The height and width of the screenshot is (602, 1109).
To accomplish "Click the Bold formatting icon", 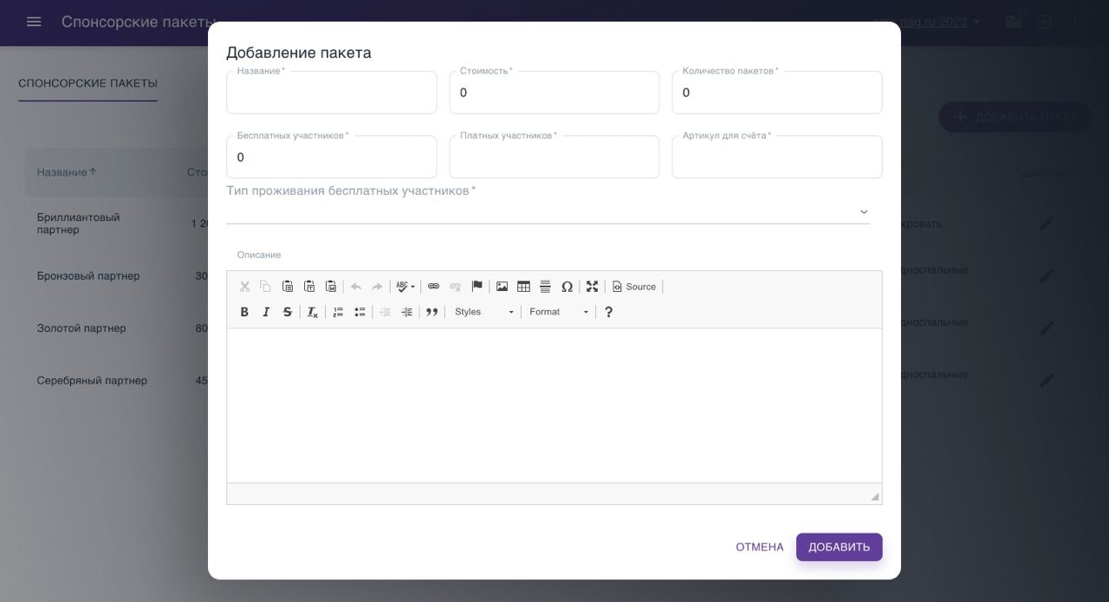I will [x=244, y=312].
